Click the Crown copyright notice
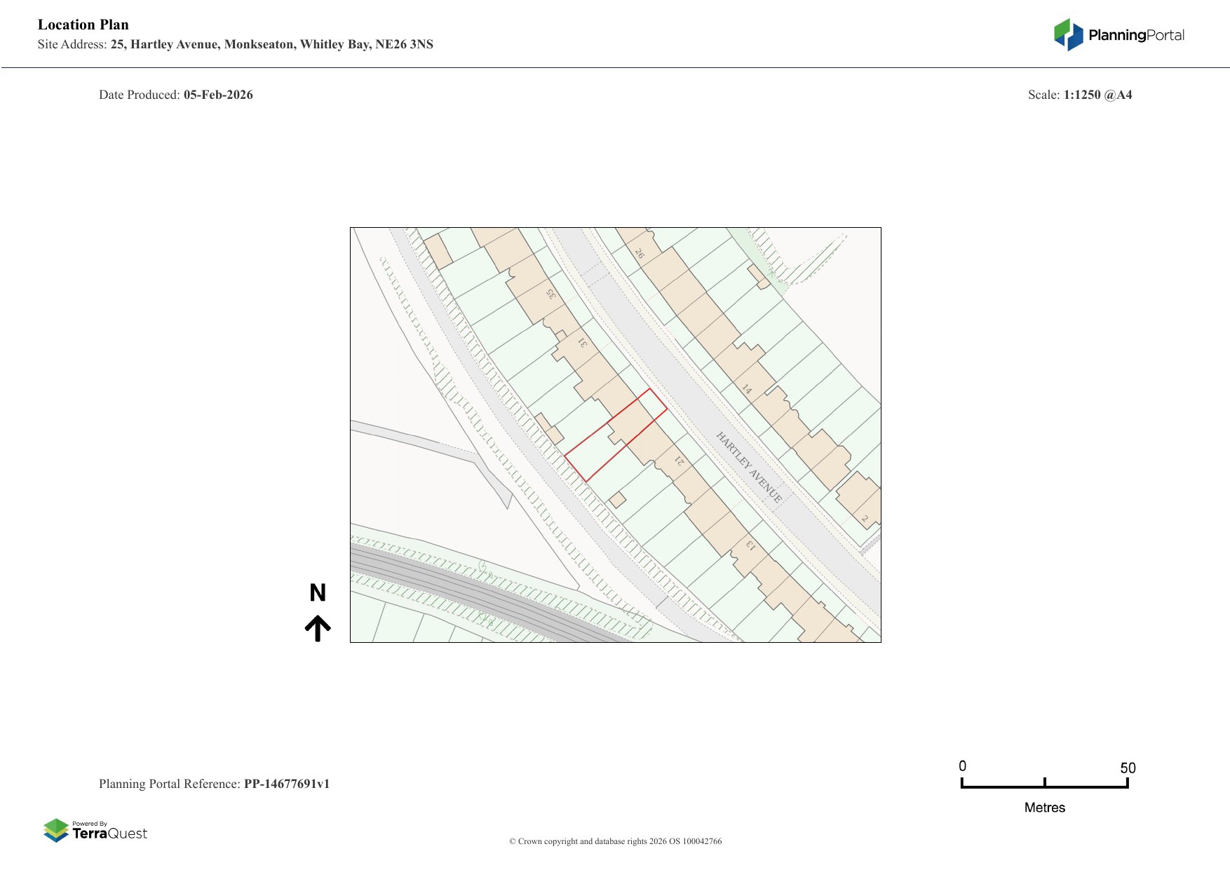1230x870 pixels. pos(615,841)
